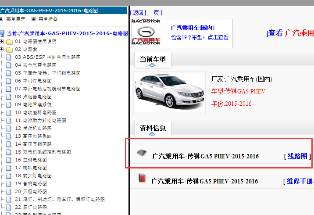Click the 车型:传祺GA5 PHEV text
This screenshot has width=314, height=215.
click(x=238, y=91)
